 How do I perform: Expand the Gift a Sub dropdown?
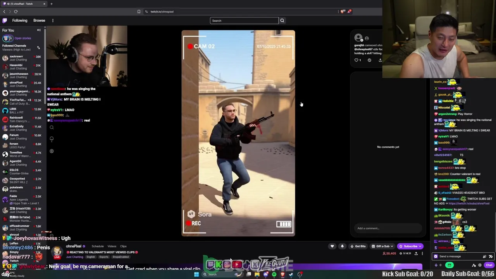coord(382,246)
